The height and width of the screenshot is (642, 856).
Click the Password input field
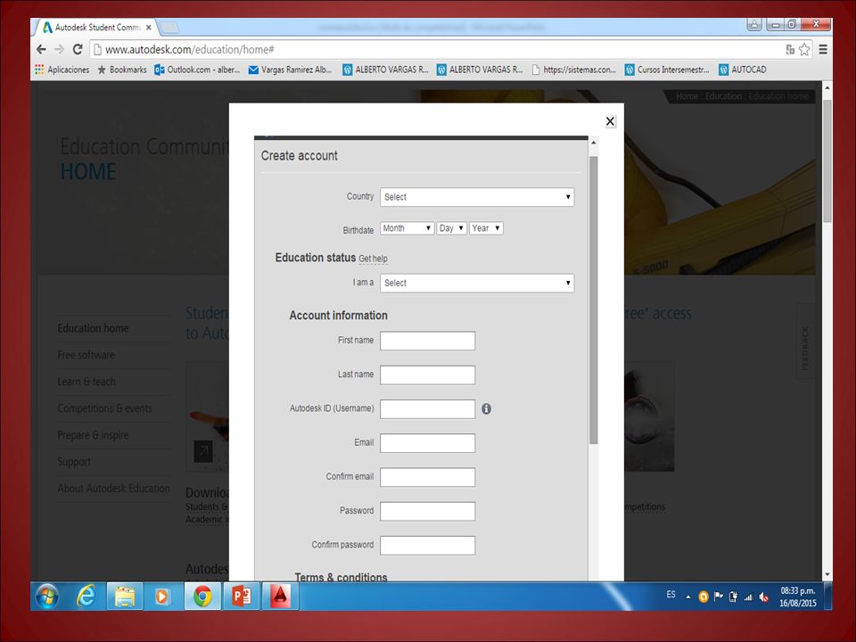coord(427,511)
